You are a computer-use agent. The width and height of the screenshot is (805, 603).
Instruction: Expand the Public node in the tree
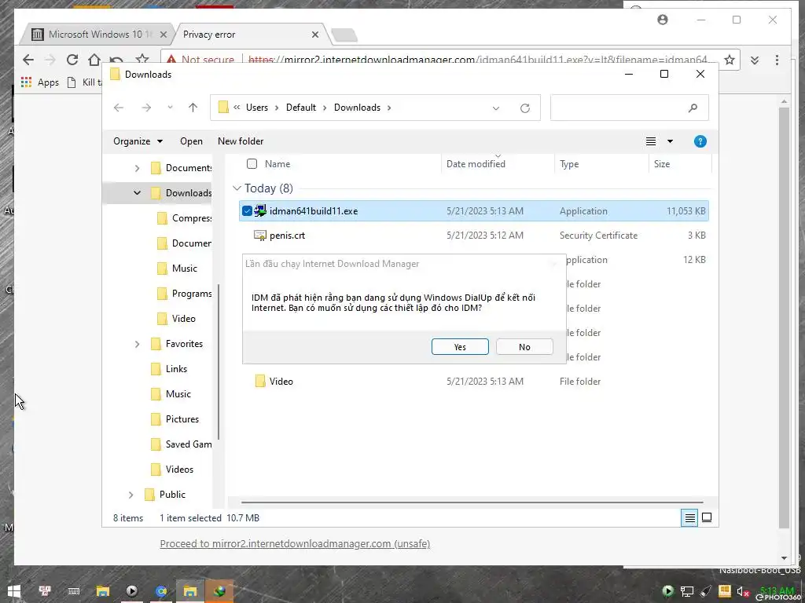[x=131, y=495]
